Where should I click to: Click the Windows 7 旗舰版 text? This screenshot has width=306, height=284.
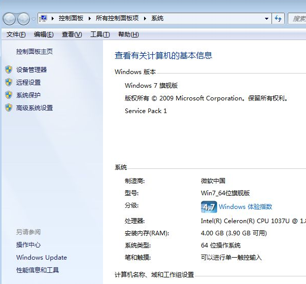pos(151,85)
